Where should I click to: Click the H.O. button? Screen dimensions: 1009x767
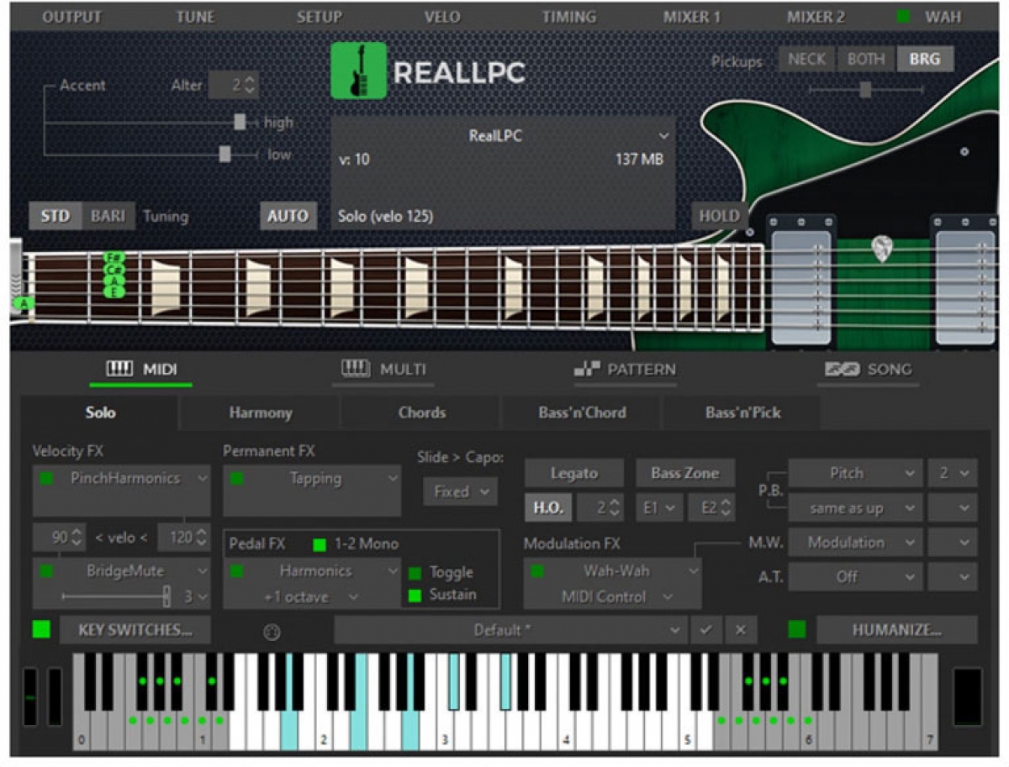click(549, 507)
